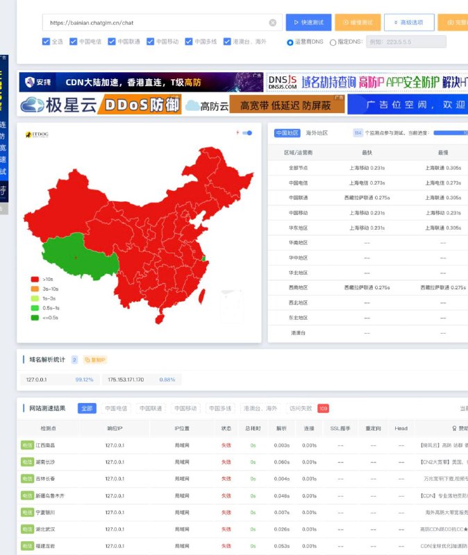This screenshot has width=468, height=555.
Task: Uncheck the 中国多线 checkbox
Action: pyautogui.click(x=189, y=42)
